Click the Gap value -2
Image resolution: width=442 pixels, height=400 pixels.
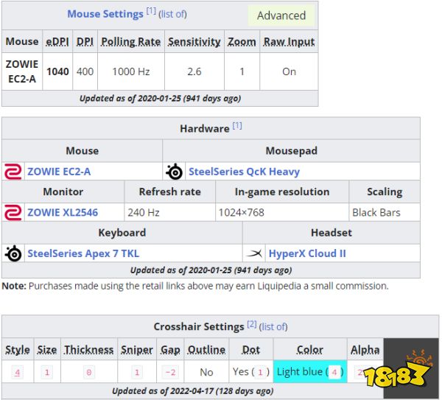(170, 372)
